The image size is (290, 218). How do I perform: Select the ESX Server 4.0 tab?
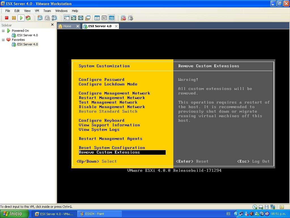(100, 26)
